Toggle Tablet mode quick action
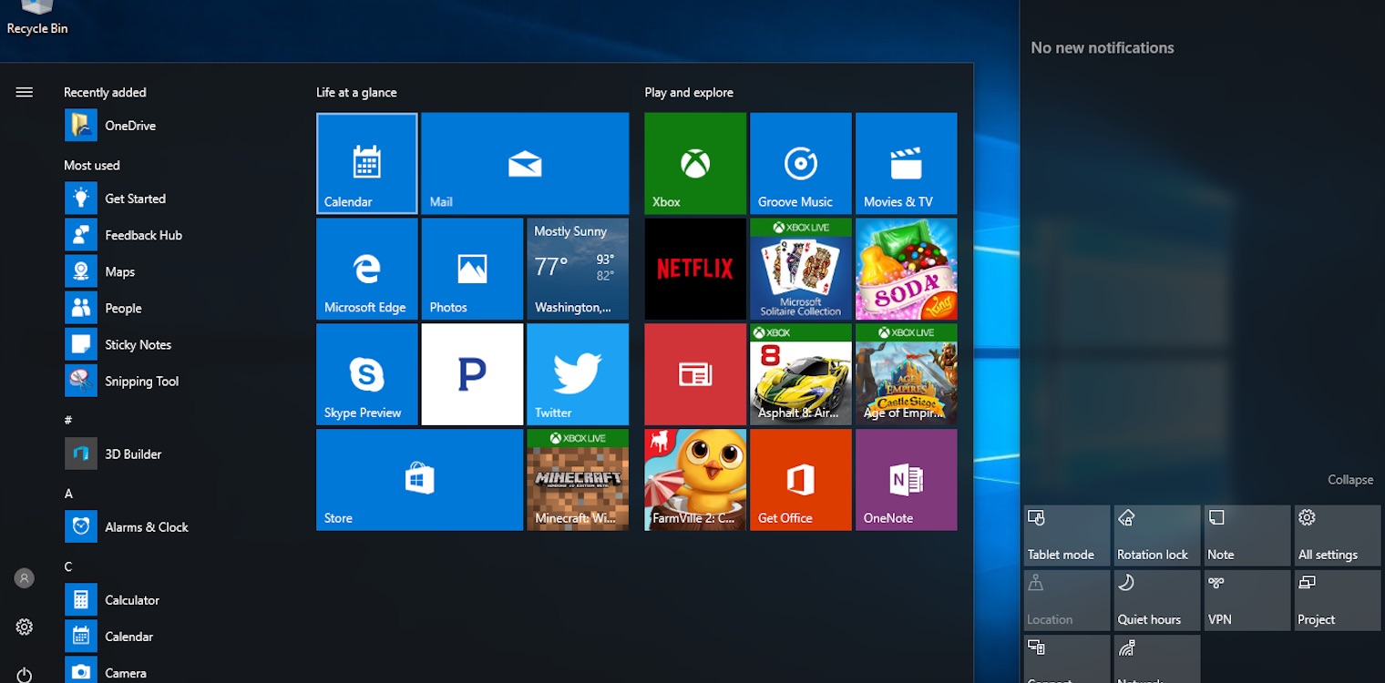This screenshot has height=683, width=1385. 1067,535
